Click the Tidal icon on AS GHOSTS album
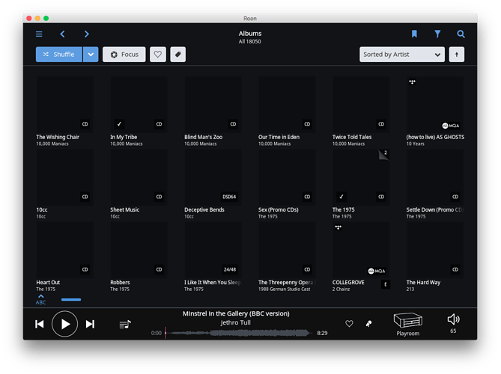 click(412, 82)
